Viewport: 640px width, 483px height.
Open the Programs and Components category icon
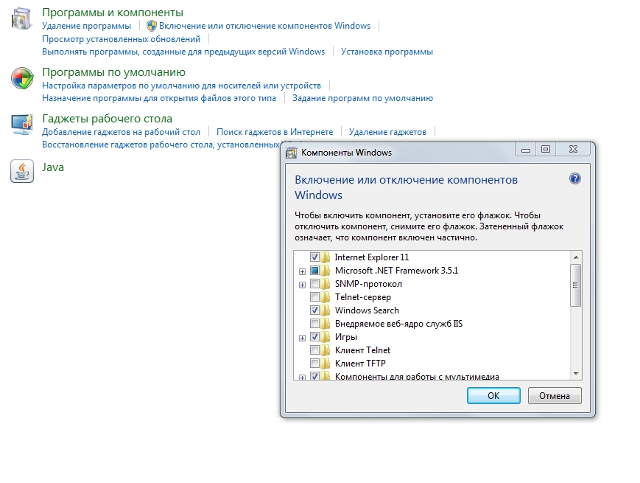(21, 18)
